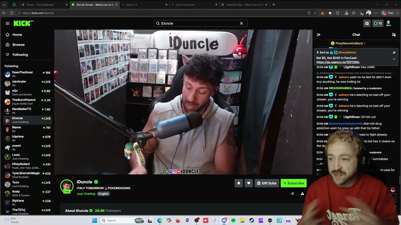
Task: Subscribe to iDuncle
Action: (294, 183)
